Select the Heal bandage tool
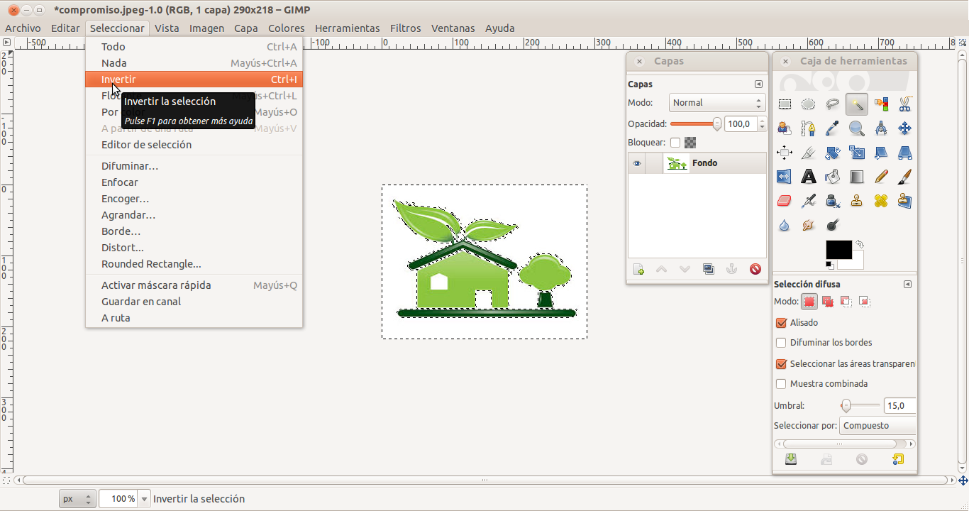Viewport: 969px width, 511px height. (881, 201)
